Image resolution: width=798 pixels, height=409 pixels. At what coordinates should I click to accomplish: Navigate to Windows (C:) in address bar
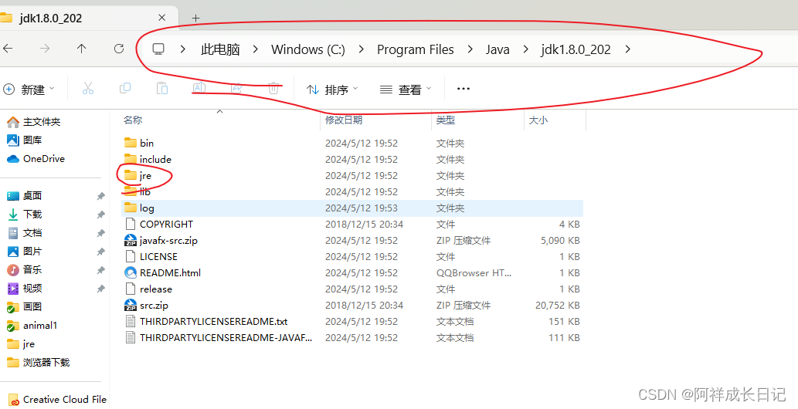coord(308,49)
